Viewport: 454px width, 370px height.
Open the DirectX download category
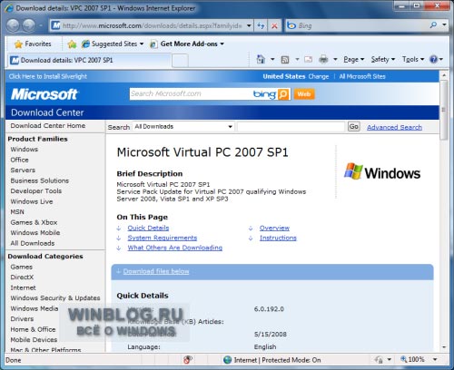(x=22, y=277)
